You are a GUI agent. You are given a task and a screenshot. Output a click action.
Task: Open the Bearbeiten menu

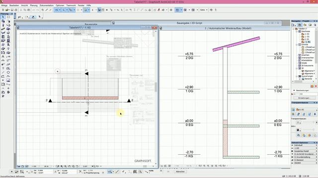pos(14,5)
